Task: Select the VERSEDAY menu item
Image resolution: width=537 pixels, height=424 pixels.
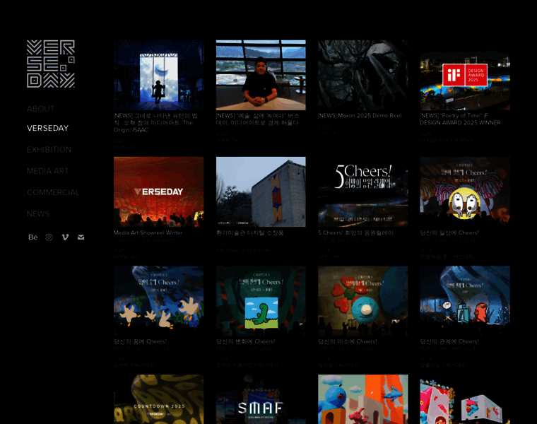Action: point(47,128)
